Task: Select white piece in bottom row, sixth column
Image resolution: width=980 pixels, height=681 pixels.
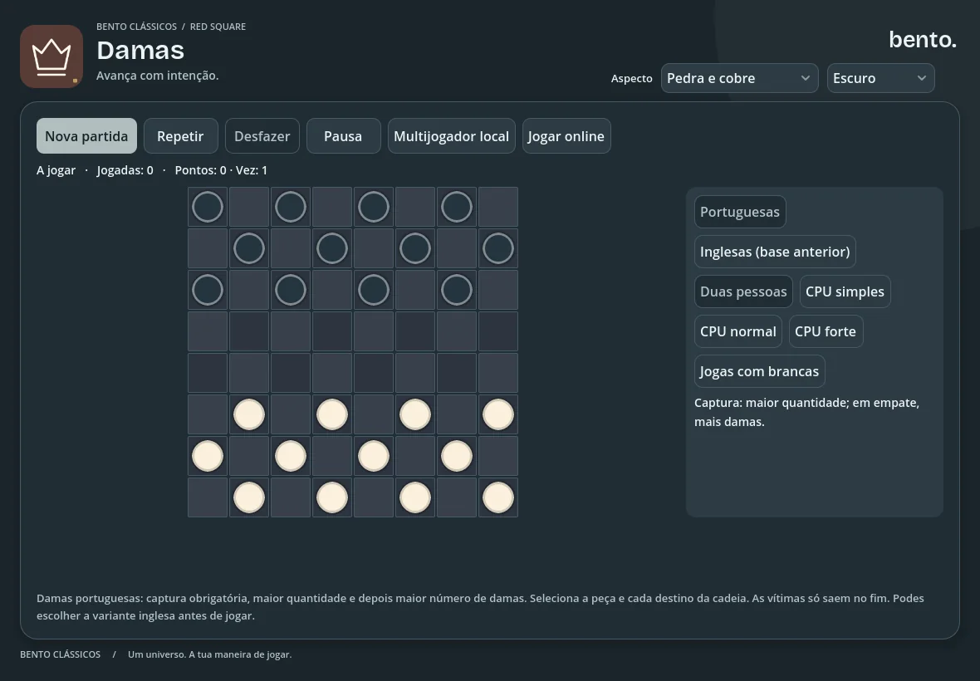Action: click(415, 497)
